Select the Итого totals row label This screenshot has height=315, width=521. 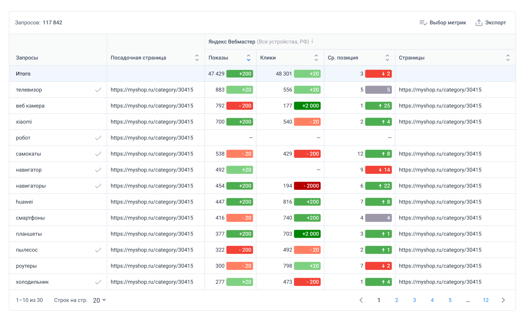coord(23,74)
